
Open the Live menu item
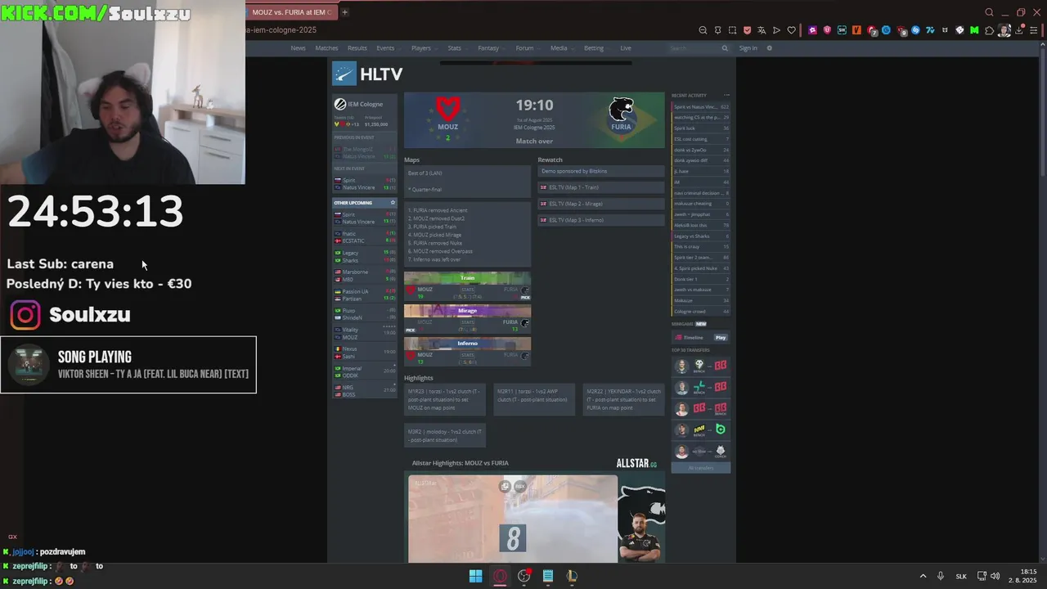[626, 48]
